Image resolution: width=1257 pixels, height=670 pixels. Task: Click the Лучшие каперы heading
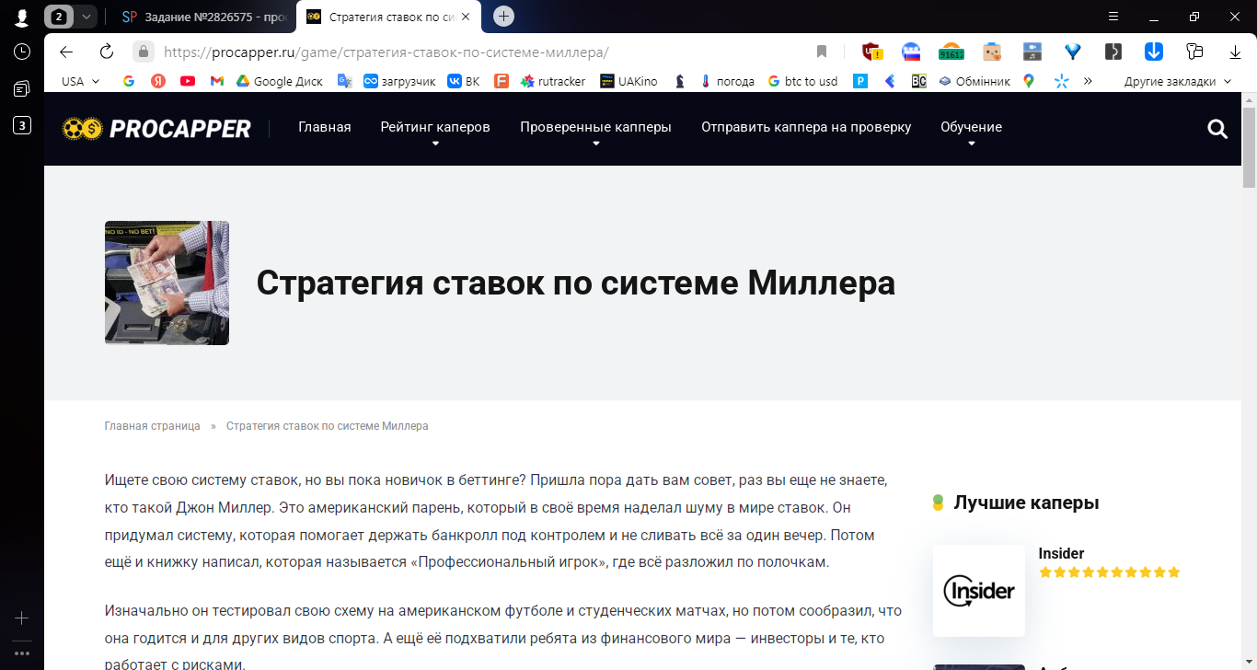click(1026, 502)
